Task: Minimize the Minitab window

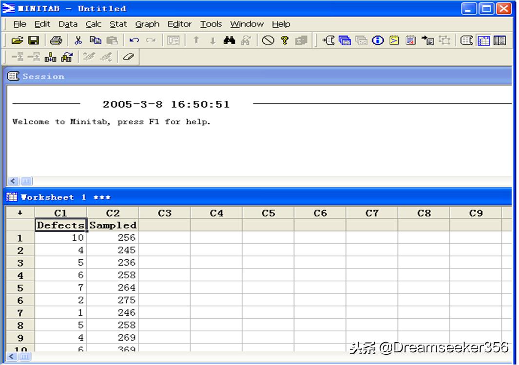Action: 469,9
